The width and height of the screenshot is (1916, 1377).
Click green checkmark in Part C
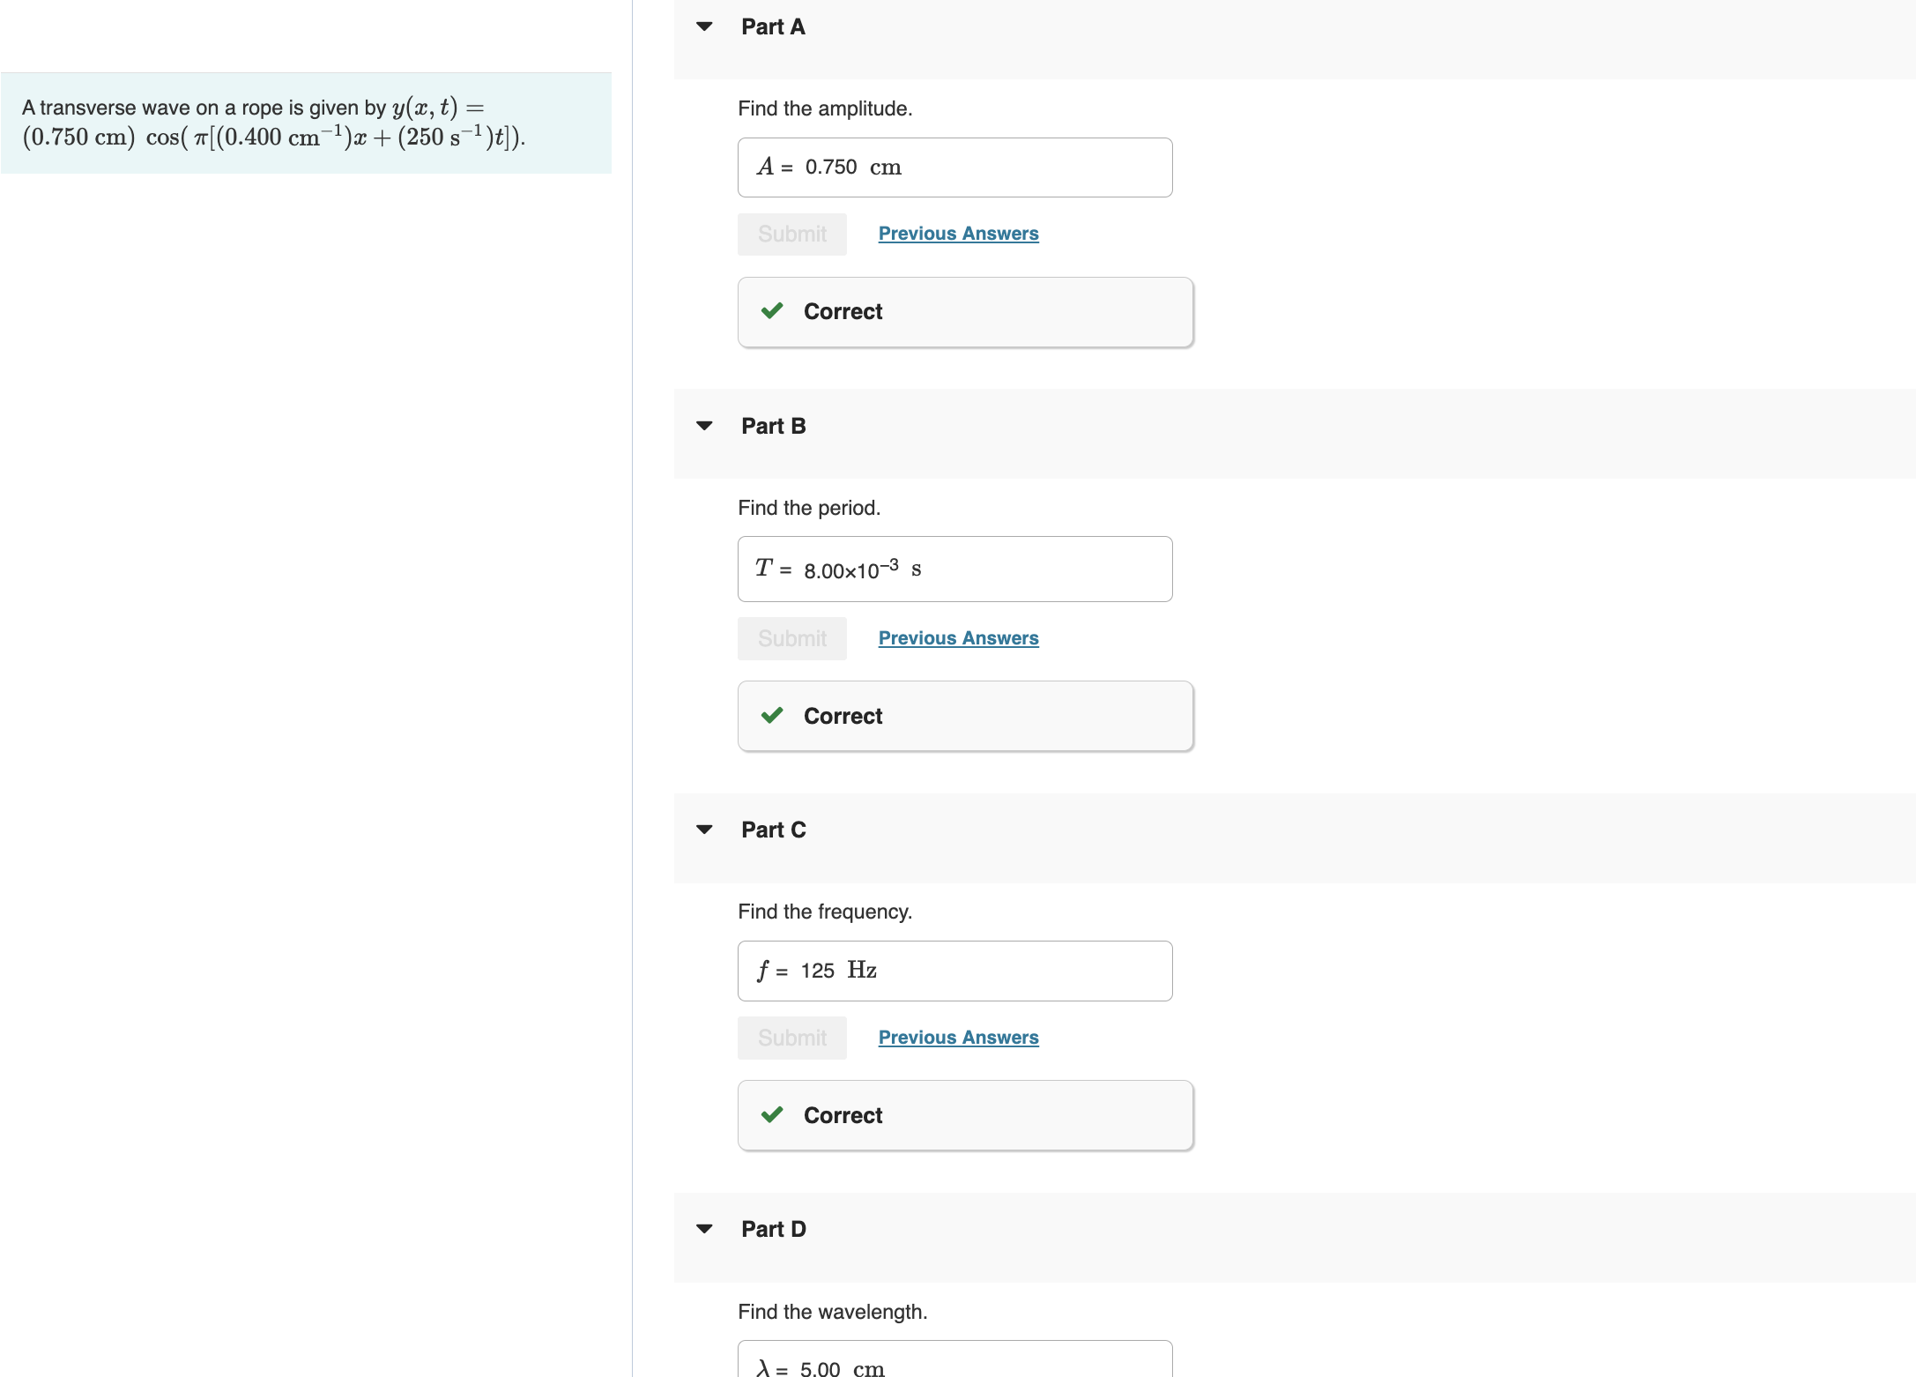(772, 1115)
